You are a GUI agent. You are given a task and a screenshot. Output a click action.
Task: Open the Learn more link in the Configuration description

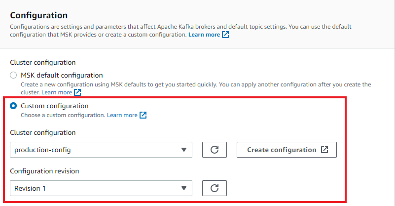tap(204, 35)
